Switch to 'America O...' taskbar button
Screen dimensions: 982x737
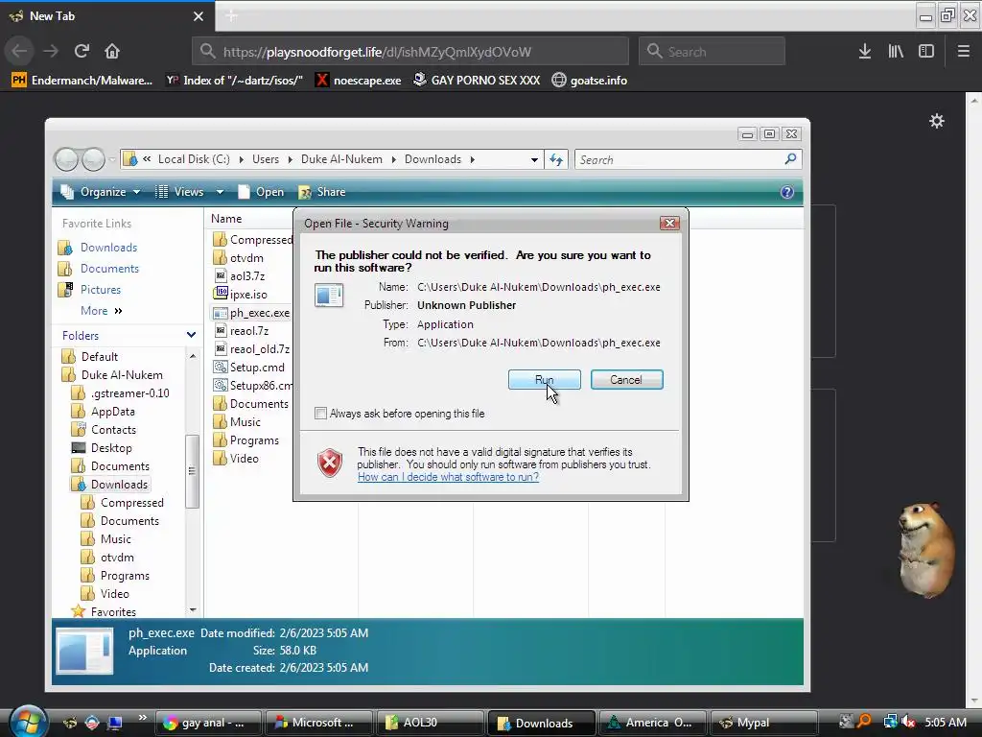tap(652, 723)
